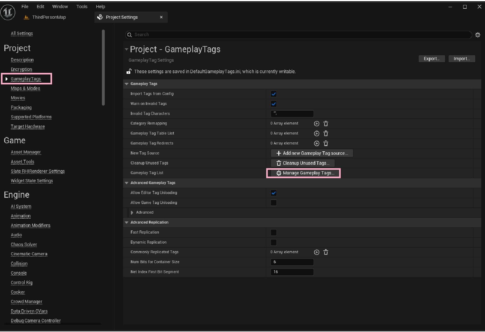The width and height of the screenshot is (485, 332).
Task: Open Encryption settings
Action: pos(22,69)
